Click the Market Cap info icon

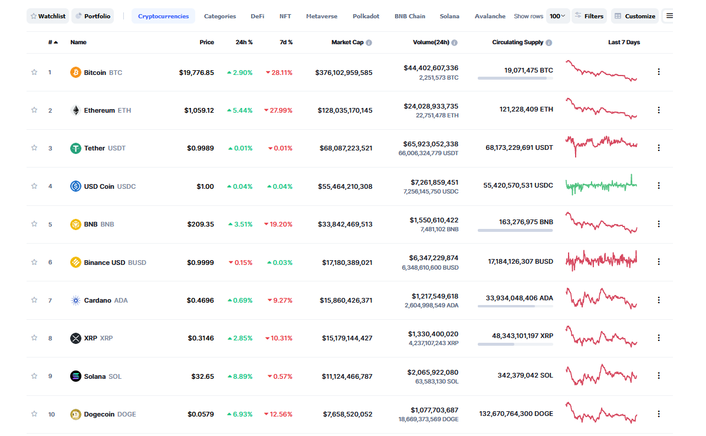pos(369,42)
